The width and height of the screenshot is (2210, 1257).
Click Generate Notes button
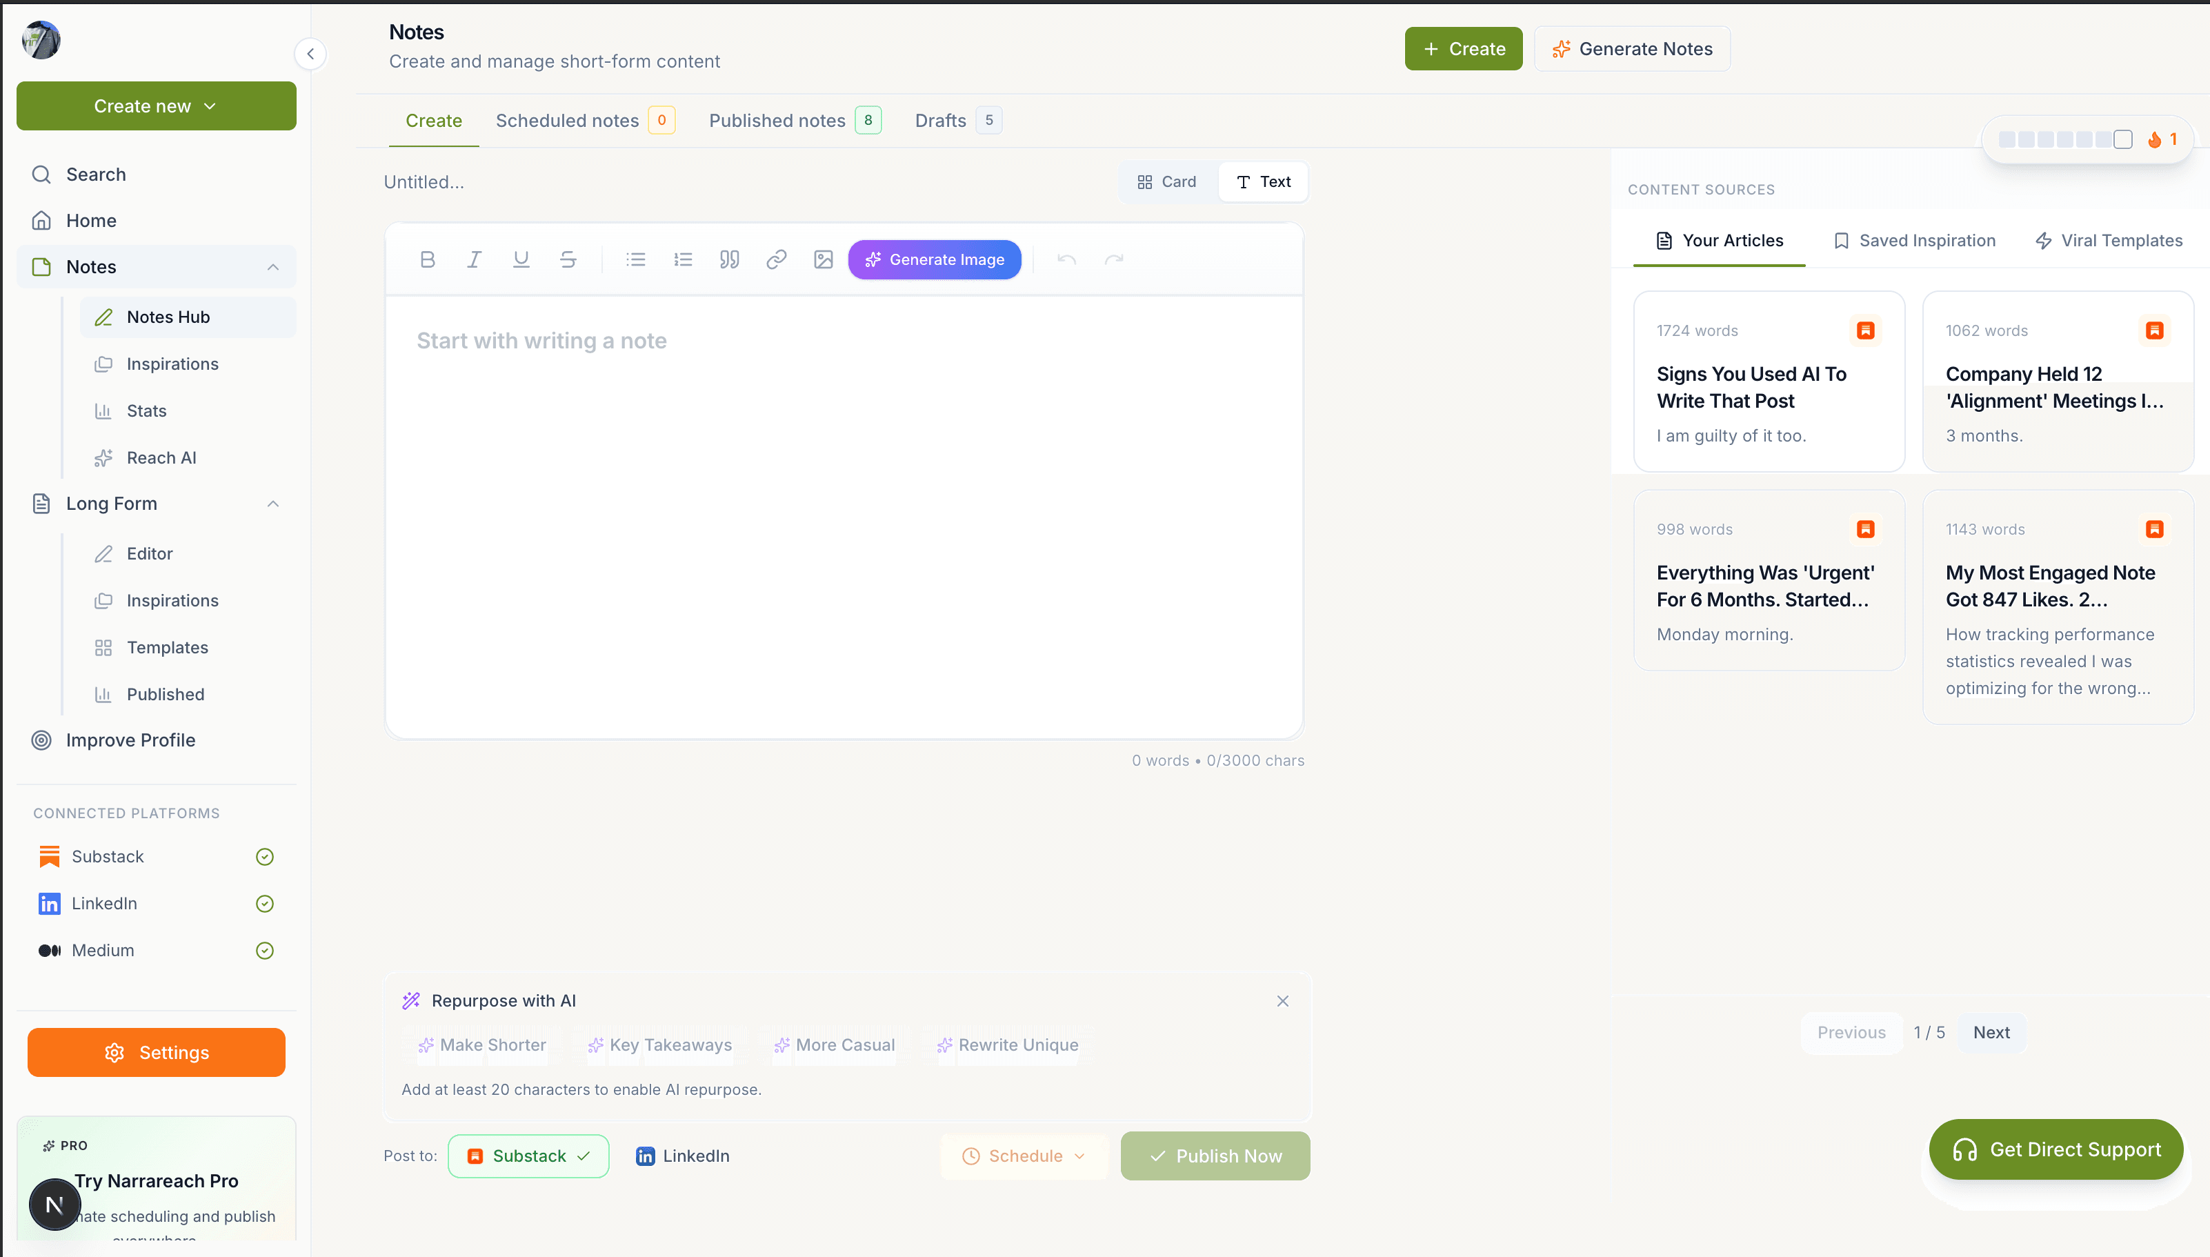tap(1633, 48)
